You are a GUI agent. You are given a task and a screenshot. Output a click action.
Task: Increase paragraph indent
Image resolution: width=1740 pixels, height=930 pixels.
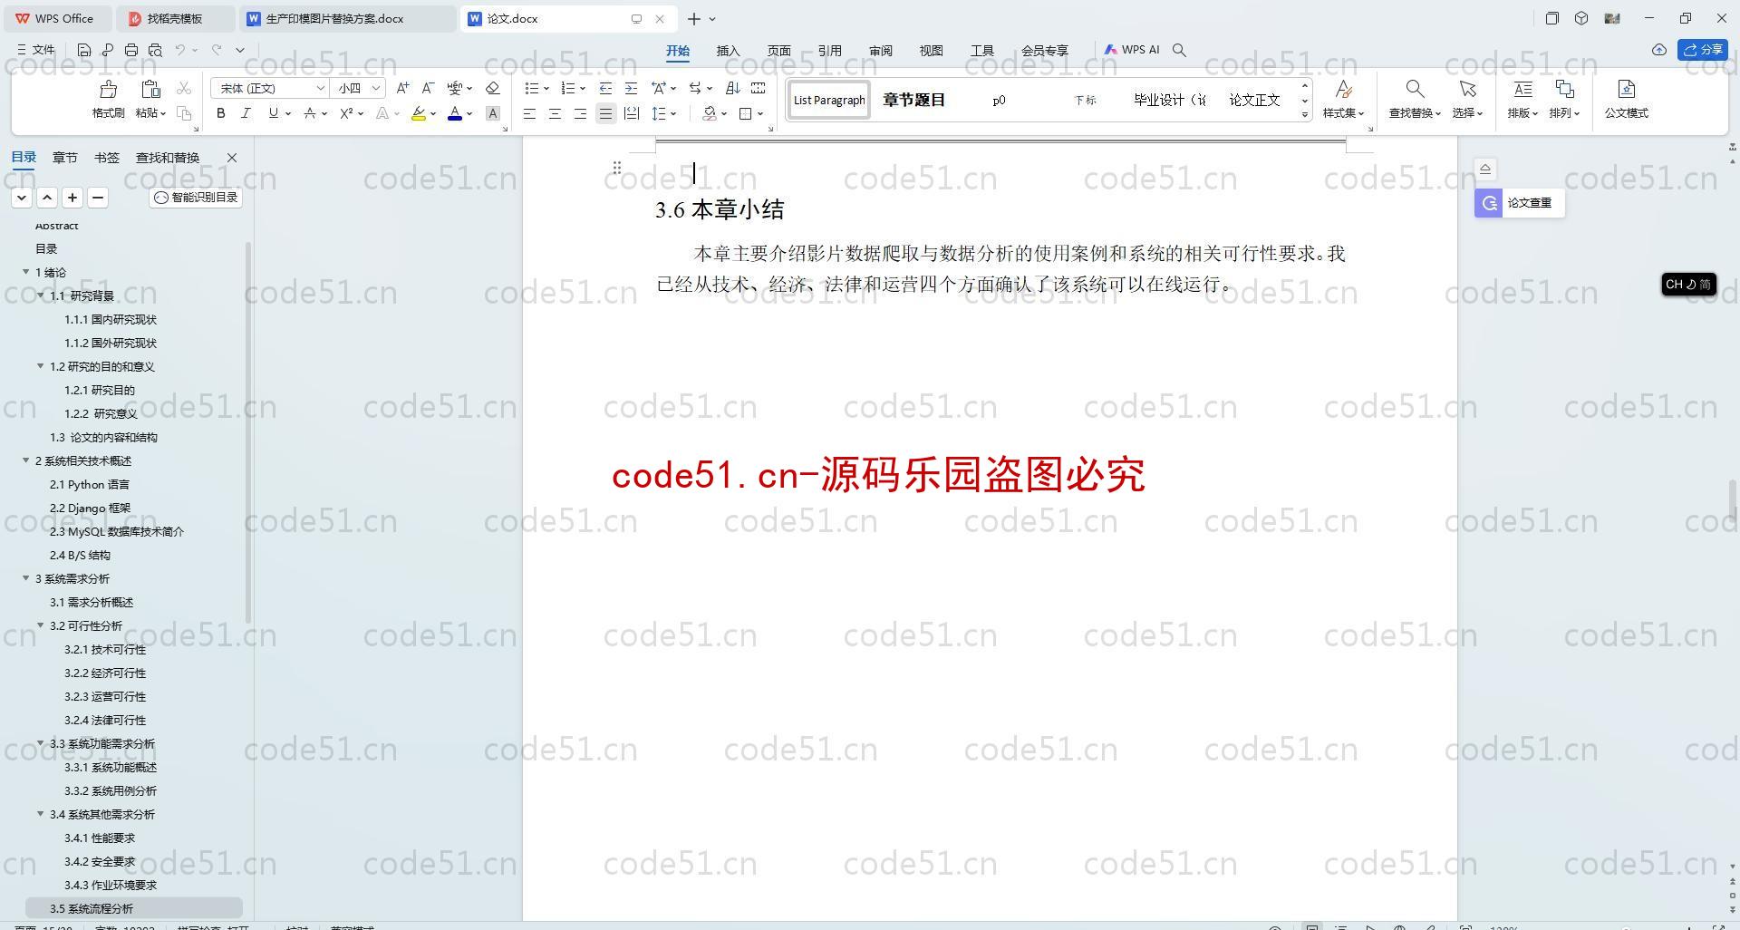[x=631, y=88]
